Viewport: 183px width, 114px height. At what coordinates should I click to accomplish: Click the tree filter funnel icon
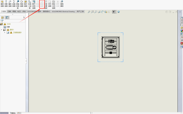point(2,21)
